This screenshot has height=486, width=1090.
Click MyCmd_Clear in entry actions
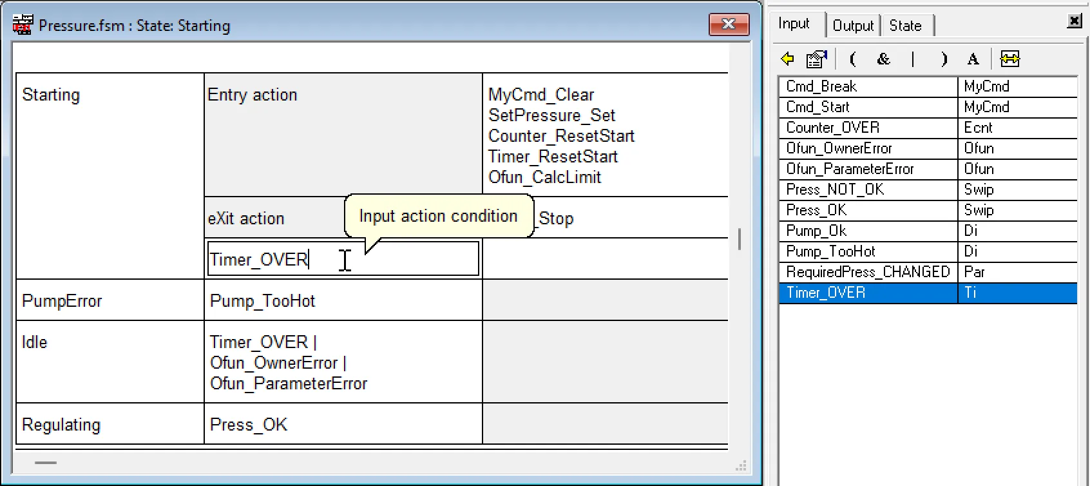coord(541,95)
